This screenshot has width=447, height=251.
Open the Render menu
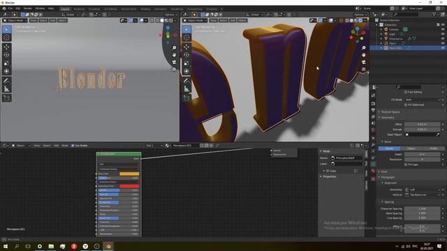pyautogui.click(x=28, y=8)
